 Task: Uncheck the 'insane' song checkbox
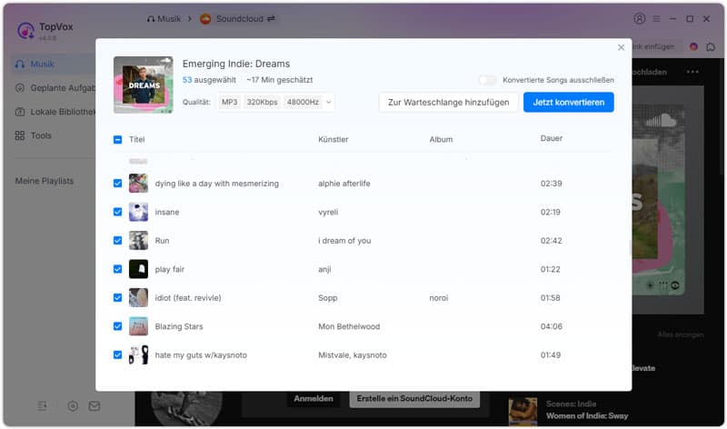(x=117, y=212)
